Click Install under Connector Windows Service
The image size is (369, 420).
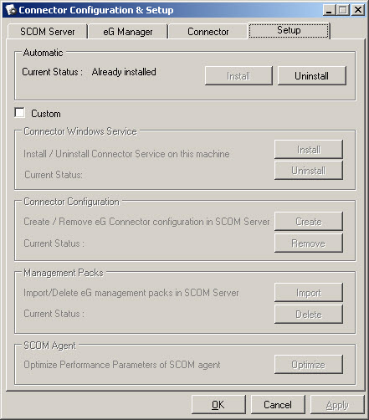click(x=309, y=150)
